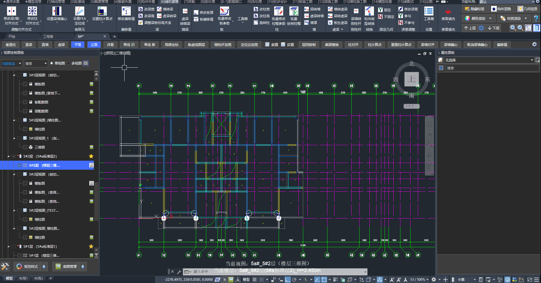Select the 批量修改板参数 tool
The height and width of the screenshot is (283, 541).
(224, 16)
